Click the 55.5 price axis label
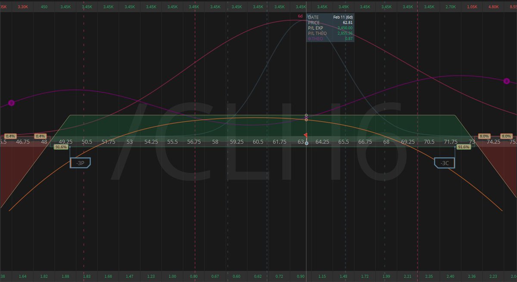The width and height of the screenshot is (517, 282). 172,141
